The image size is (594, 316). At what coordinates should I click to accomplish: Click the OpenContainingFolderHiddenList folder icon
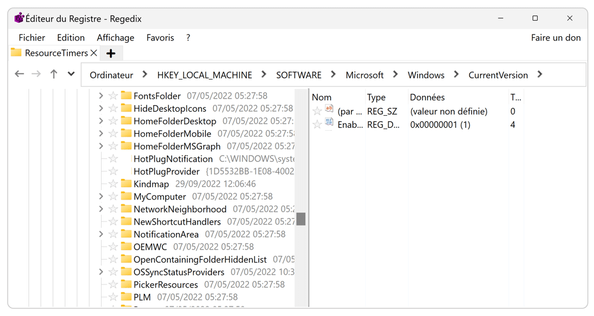coord(126,259)
